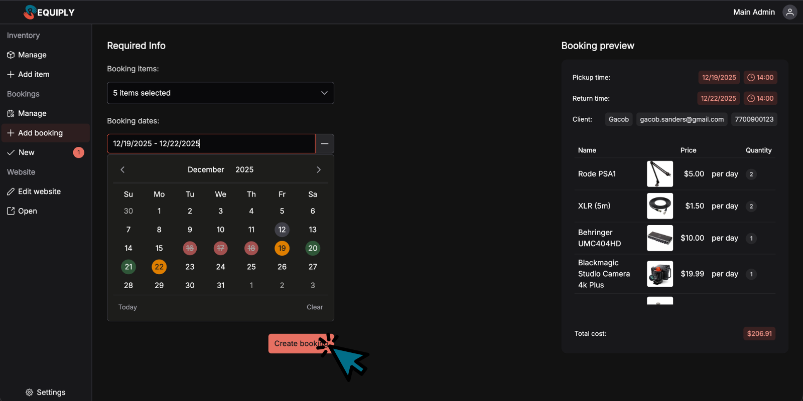Select December 22 in calendar
The image size is (803, 401).
pos(159,267)
